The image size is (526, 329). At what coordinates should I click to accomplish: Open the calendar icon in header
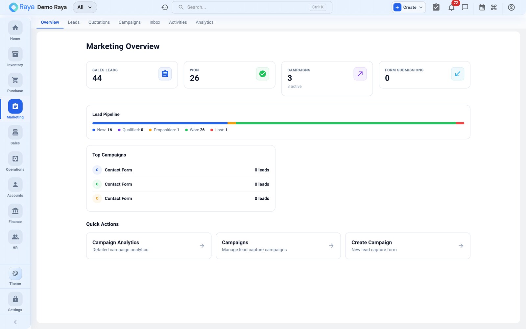point(482,7)
